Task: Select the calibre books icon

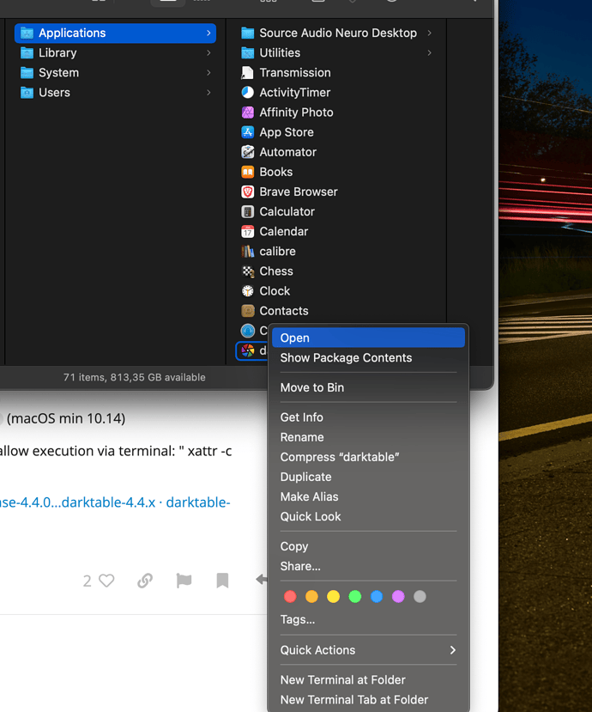Action: pyautogui.click(x=248, y=252)
